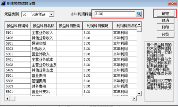178x107 pixels.
Task: Click the 打印 button
Action: point(166,27)
